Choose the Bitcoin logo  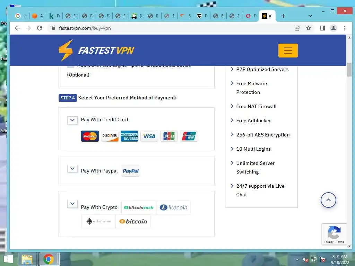tap(133, 221)
